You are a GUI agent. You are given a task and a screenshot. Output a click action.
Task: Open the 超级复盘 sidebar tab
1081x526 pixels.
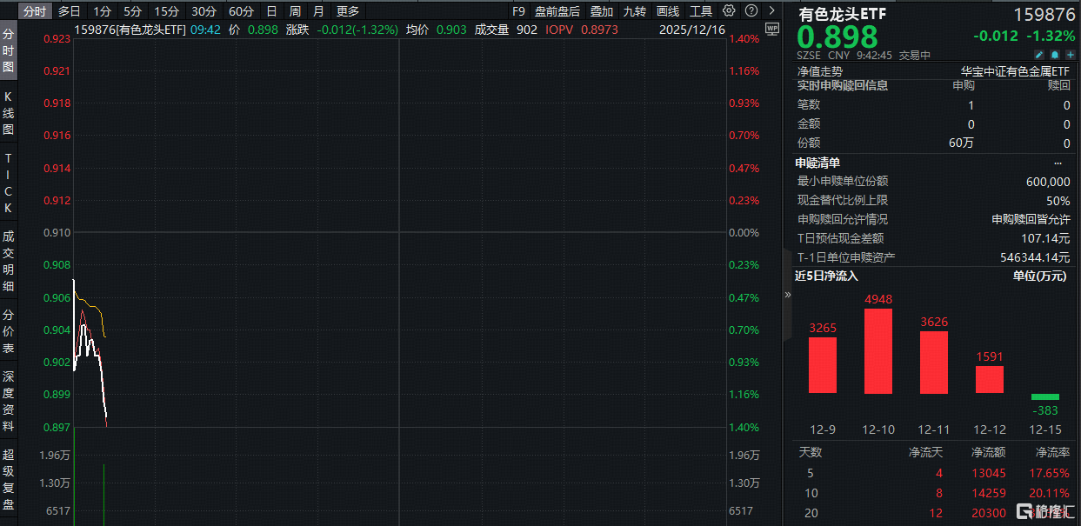pyautogui.click(x=8, y=479)
